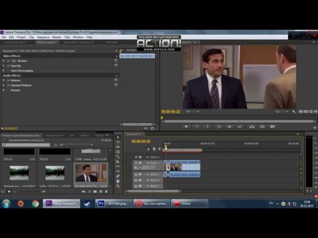Click the Project panel search field
This screenshot has width=318, height=238.
pos(26,145)
